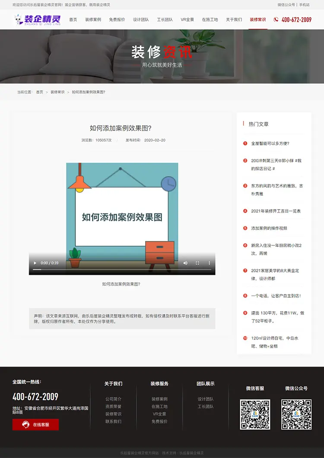Screen dimensions: 324x458
Task: Click the 在线客服 button
Action: 35,424
